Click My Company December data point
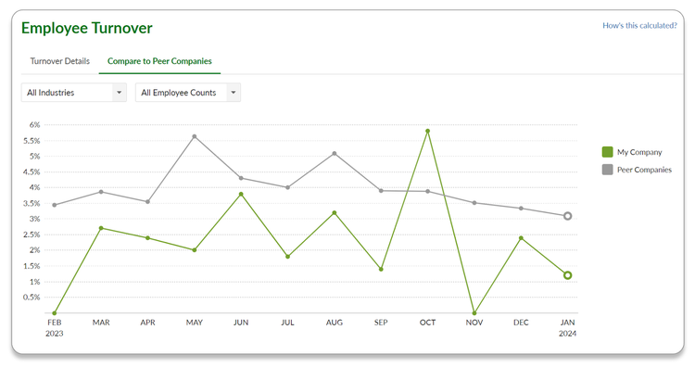 tap(521, 238)
